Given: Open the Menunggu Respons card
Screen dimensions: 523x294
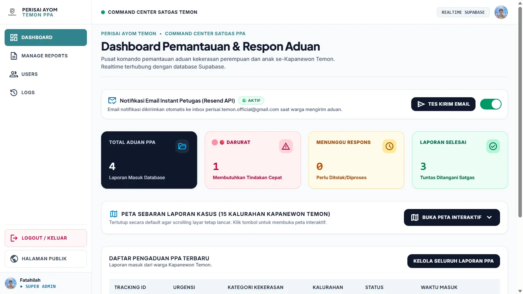Looking at the screenshot, I should click(356, 160).
